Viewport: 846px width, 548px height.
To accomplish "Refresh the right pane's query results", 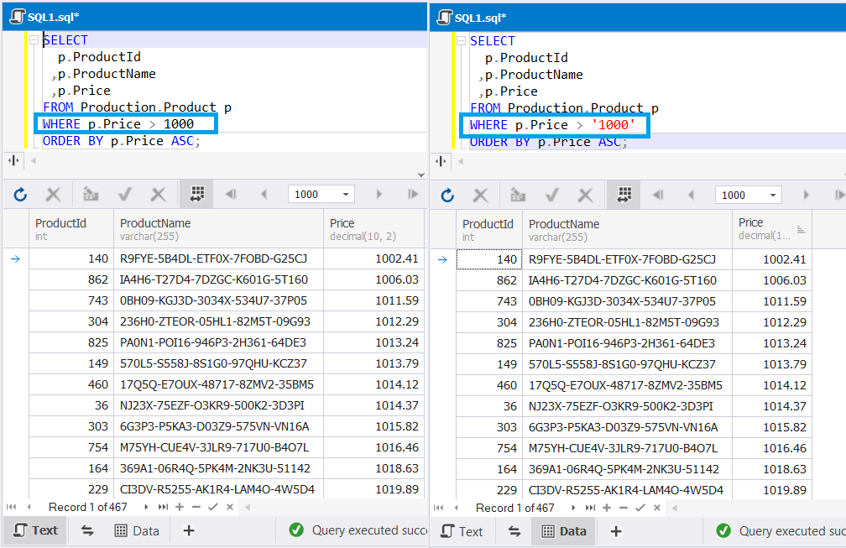I will (x=447, y=194).
